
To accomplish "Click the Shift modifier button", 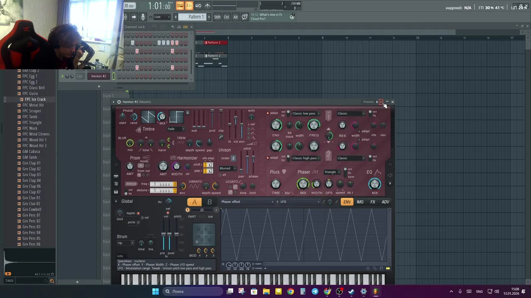I will pos(217,17).
